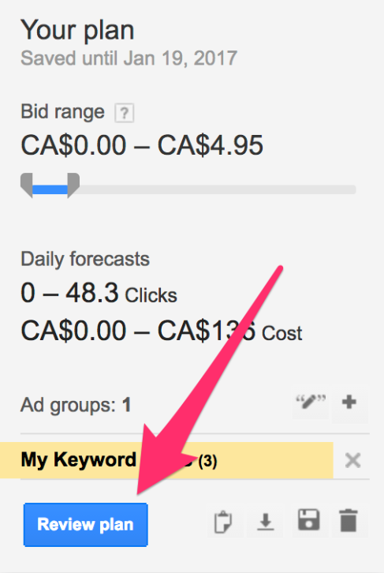384x573 pixels.
Task: Select the My Keyword ad group row
Action: (x=166, y=460)
